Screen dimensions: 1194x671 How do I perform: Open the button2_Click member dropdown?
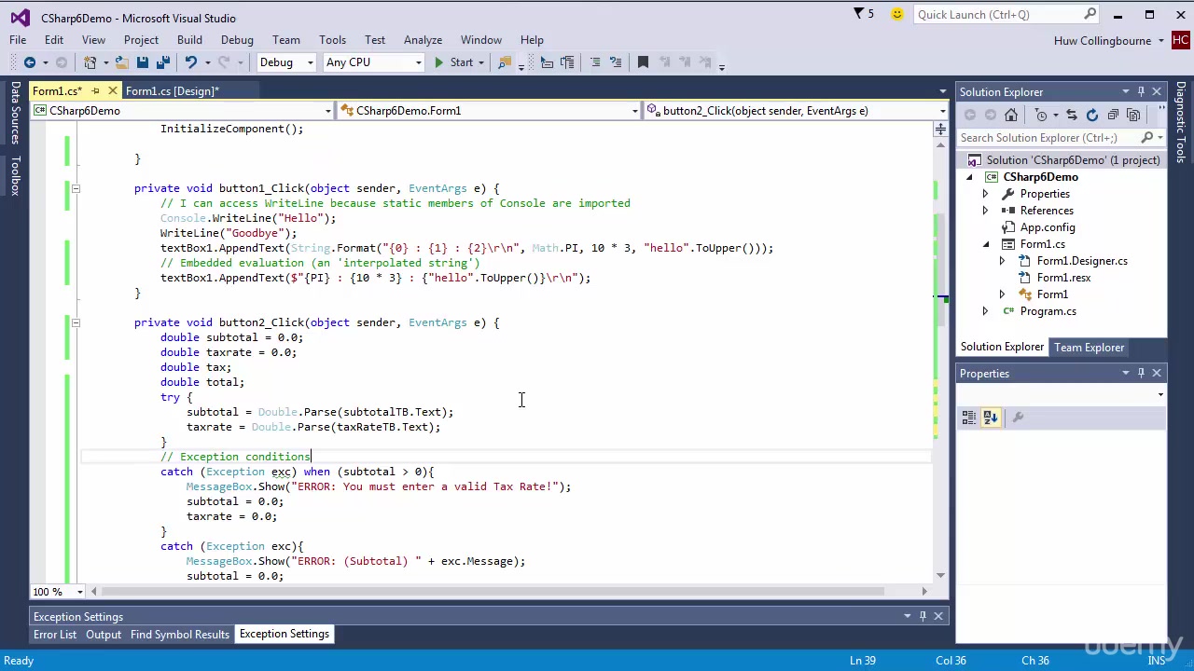coord(797,111)
